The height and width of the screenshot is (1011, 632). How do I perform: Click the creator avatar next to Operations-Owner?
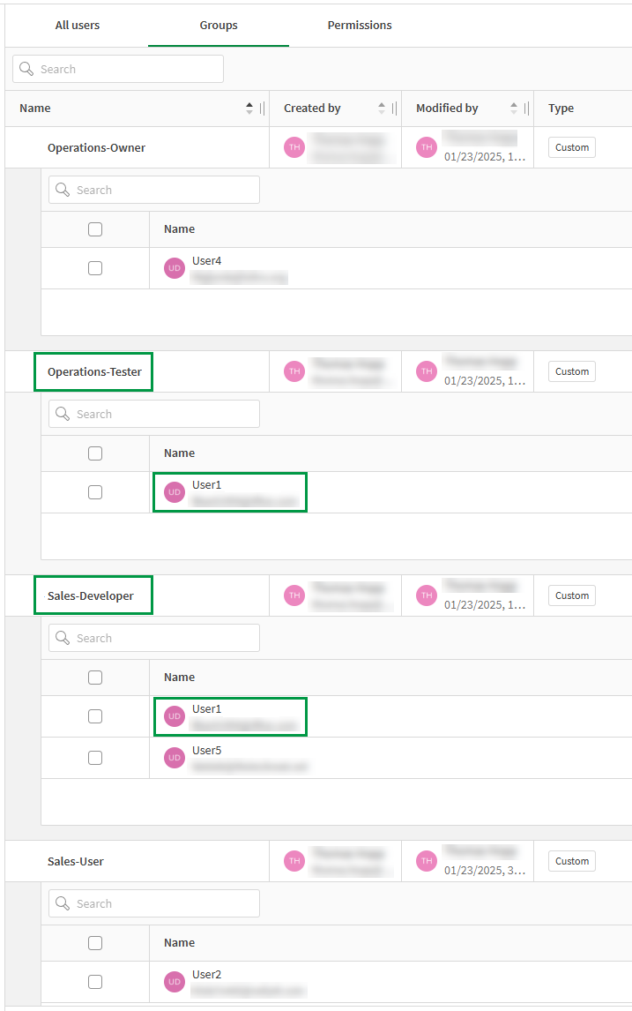(x=294, y=147)
